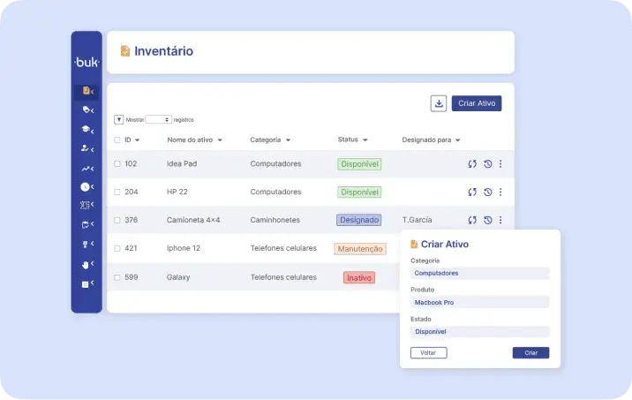
Task: Click the Voltar button
Action: pos(428,353)
